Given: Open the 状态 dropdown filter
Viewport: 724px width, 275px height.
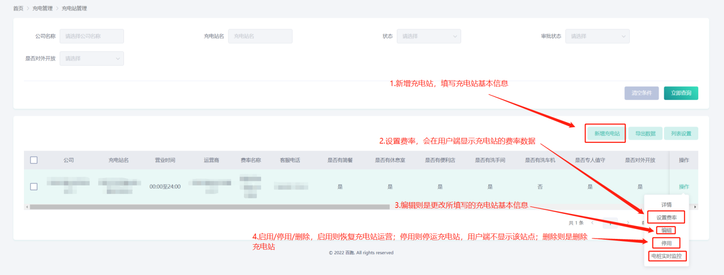Looking at the screenshot, I should click(429, 36).
